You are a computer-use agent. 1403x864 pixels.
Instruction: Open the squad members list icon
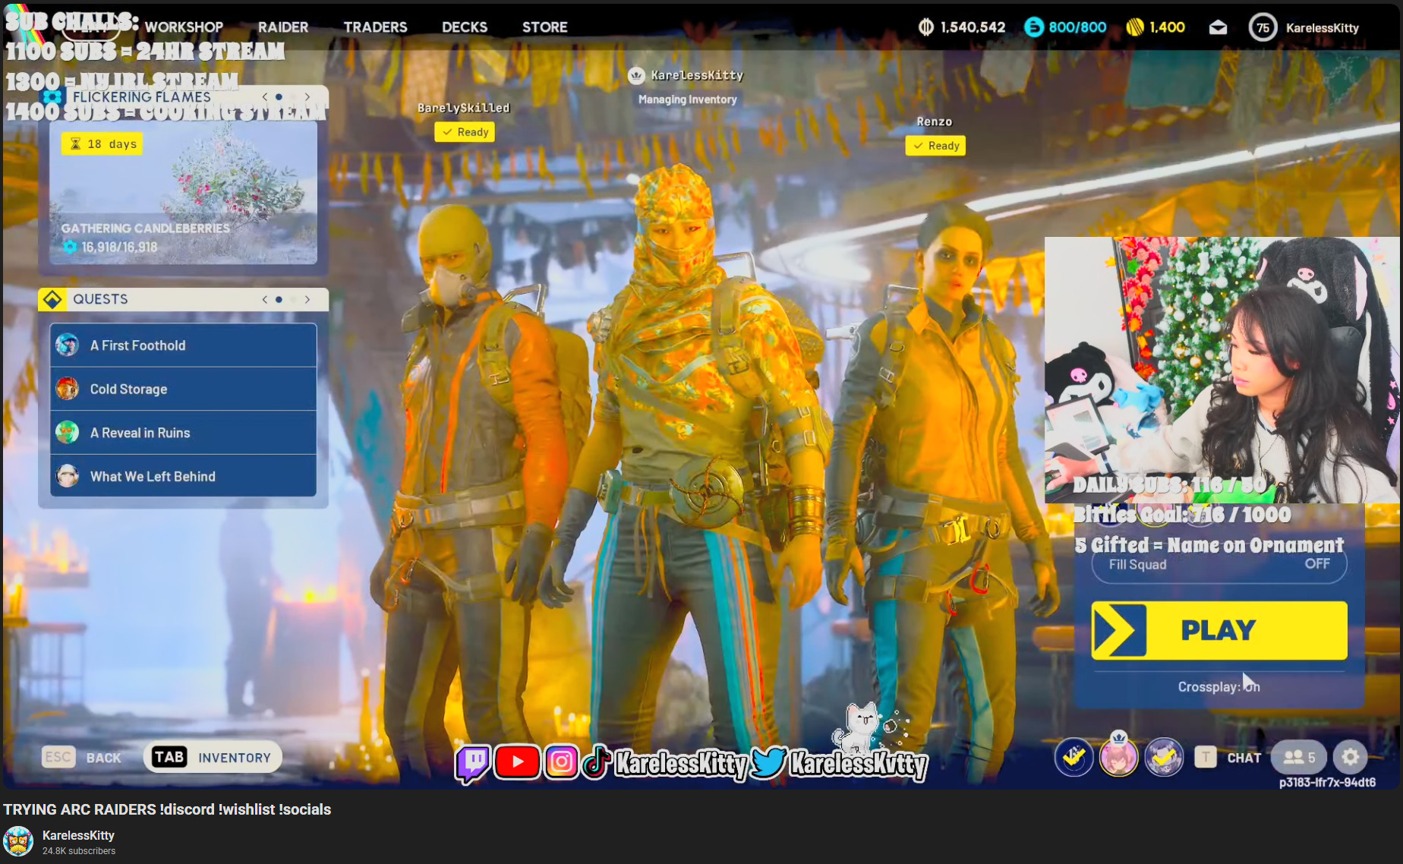(1299, 757)
